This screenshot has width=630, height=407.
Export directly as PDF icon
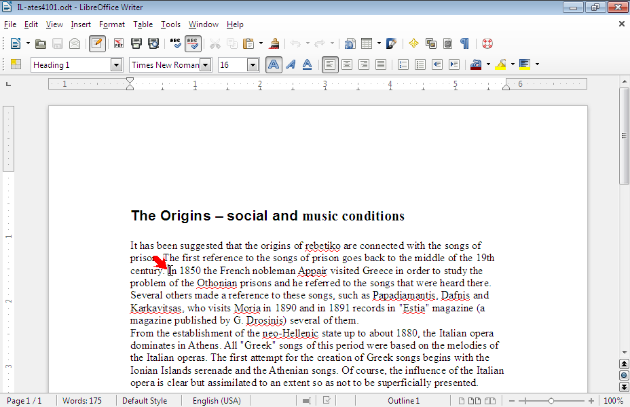[x=119, y=43]
